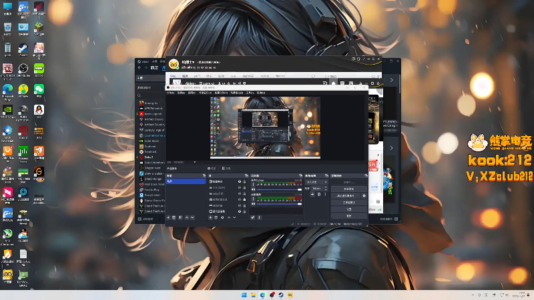534x300 pixels.
Task: Toggle visibility of the fifth source
Action: pos(240,205)
